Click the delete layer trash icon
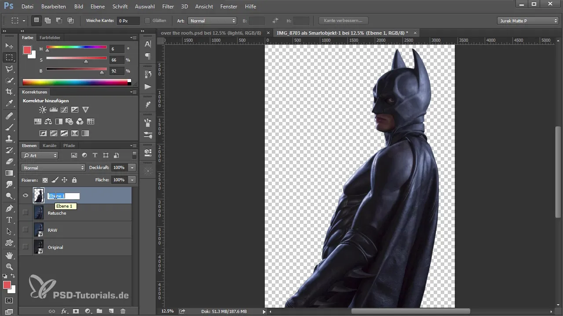 click(x=123, y=311)
